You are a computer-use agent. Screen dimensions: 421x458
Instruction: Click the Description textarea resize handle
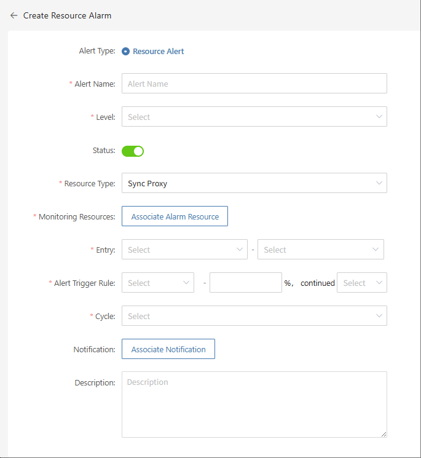coord(384,435)
